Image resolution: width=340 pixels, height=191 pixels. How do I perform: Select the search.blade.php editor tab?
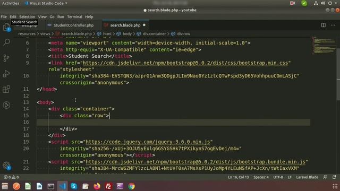point(125,25)
